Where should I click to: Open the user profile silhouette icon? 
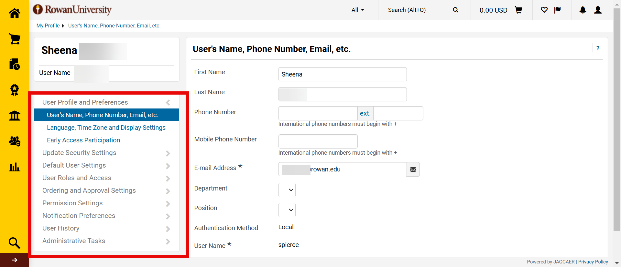click(x=598, y=10)
